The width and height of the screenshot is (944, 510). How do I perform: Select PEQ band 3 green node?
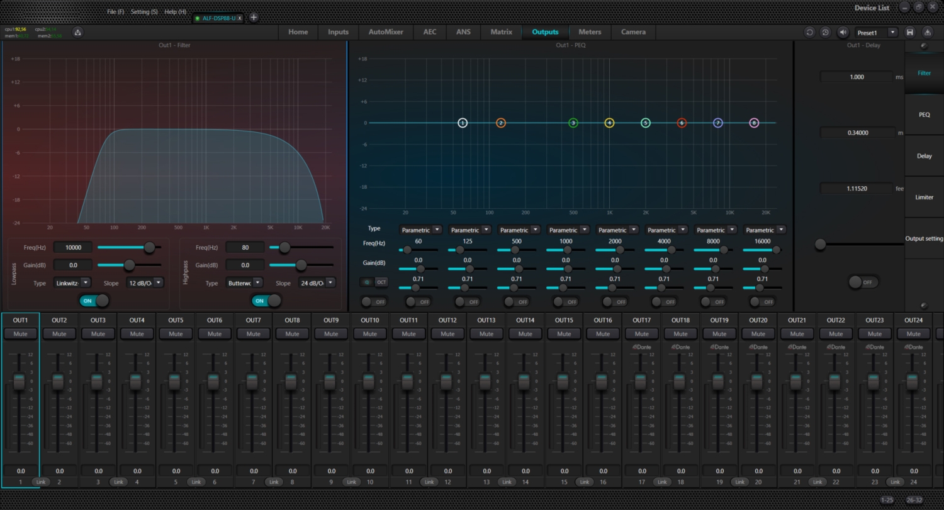click(573, 123)
